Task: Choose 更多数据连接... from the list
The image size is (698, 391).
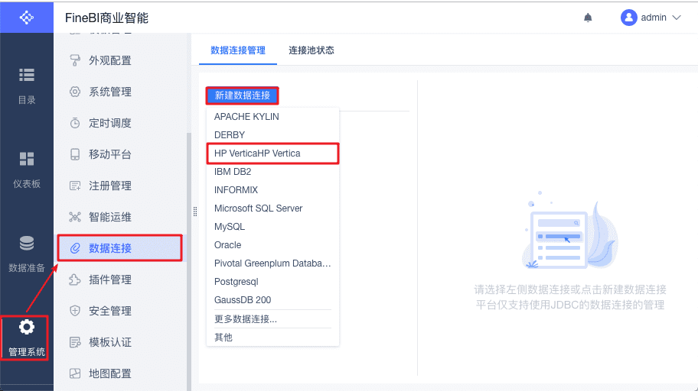Action: click(x=246, y=319)
